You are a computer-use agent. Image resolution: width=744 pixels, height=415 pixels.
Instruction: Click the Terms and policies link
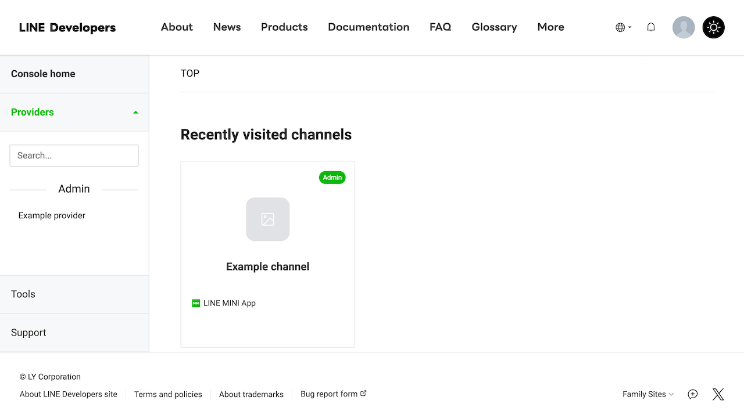click(x=168, y=394)
